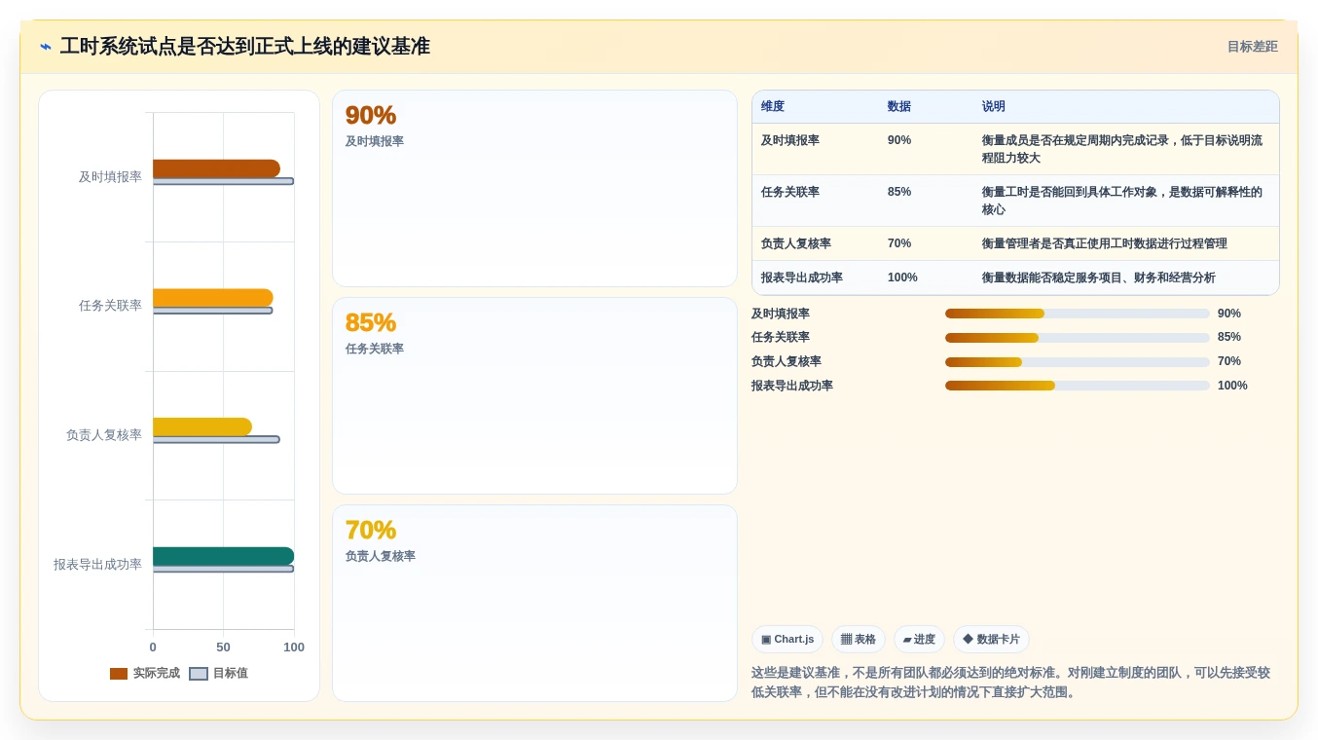This screenshot has height=740, width=1318.
Task: Select the 90% 及时填报率 data card
Action: [x=534, y=189]
